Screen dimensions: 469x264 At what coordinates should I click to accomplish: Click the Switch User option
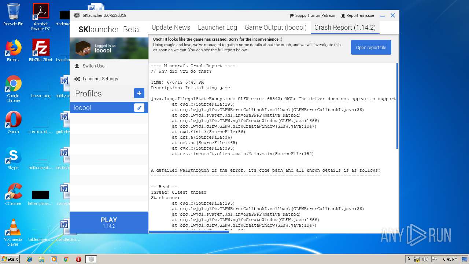point(94,66)
